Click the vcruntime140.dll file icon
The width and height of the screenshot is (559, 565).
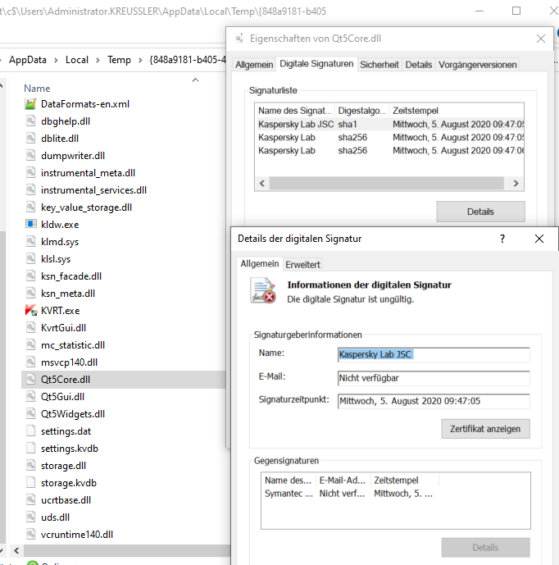pyautogui.click(x=30, y=535)
